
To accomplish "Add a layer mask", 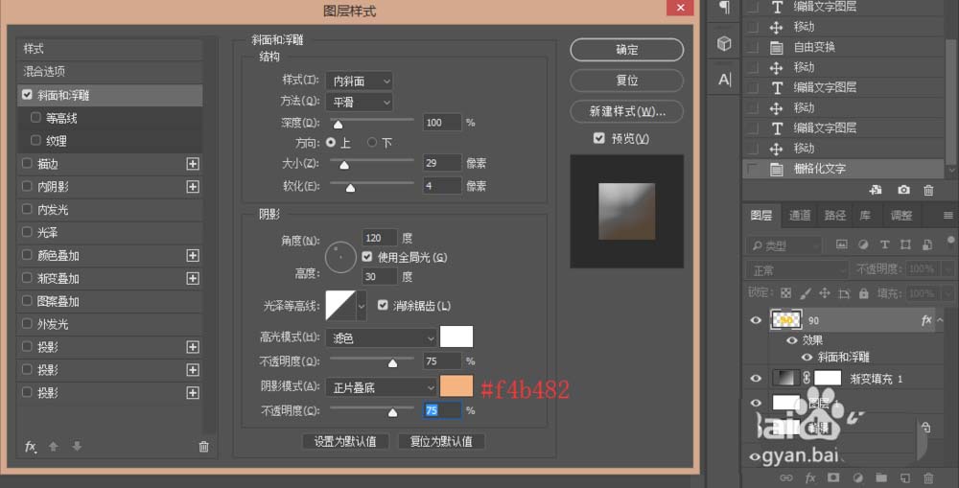I will 833,477.
